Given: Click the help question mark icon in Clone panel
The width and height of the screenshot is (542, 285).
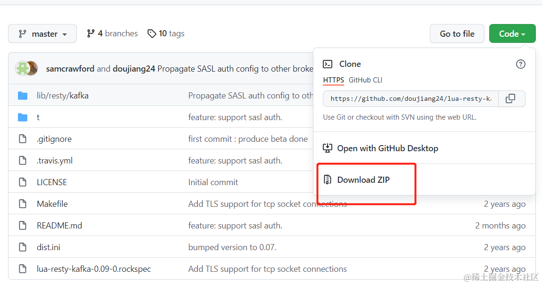Looking at the screenshot, I should [521, 64].
